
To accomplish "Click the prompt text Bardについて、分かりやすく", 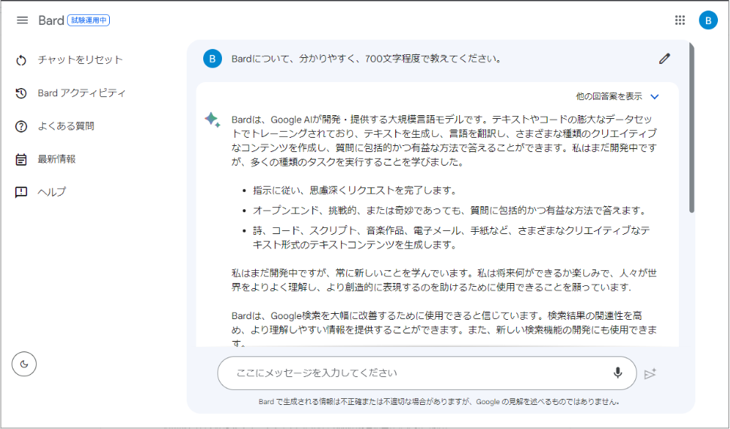I will pyautogui.click(x=367, y=59).
